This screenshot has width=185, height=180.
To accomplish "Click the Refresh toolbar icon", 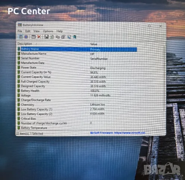I will pyautogui.click(x=52, y=37).
